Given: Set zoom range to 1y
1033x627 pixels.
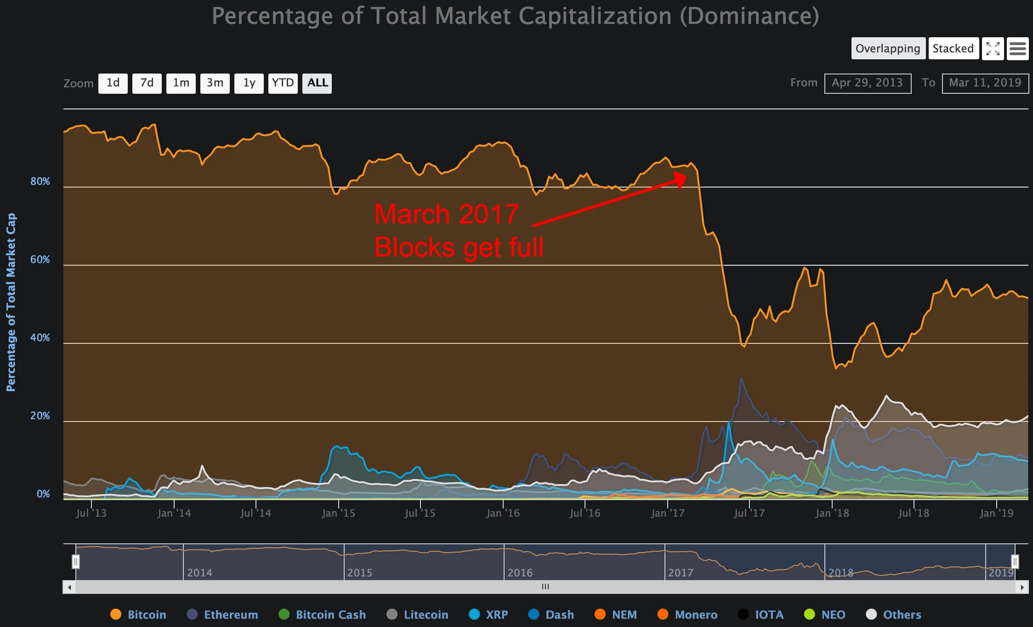Looking at the screenshot, I should [x=249, y=83].
